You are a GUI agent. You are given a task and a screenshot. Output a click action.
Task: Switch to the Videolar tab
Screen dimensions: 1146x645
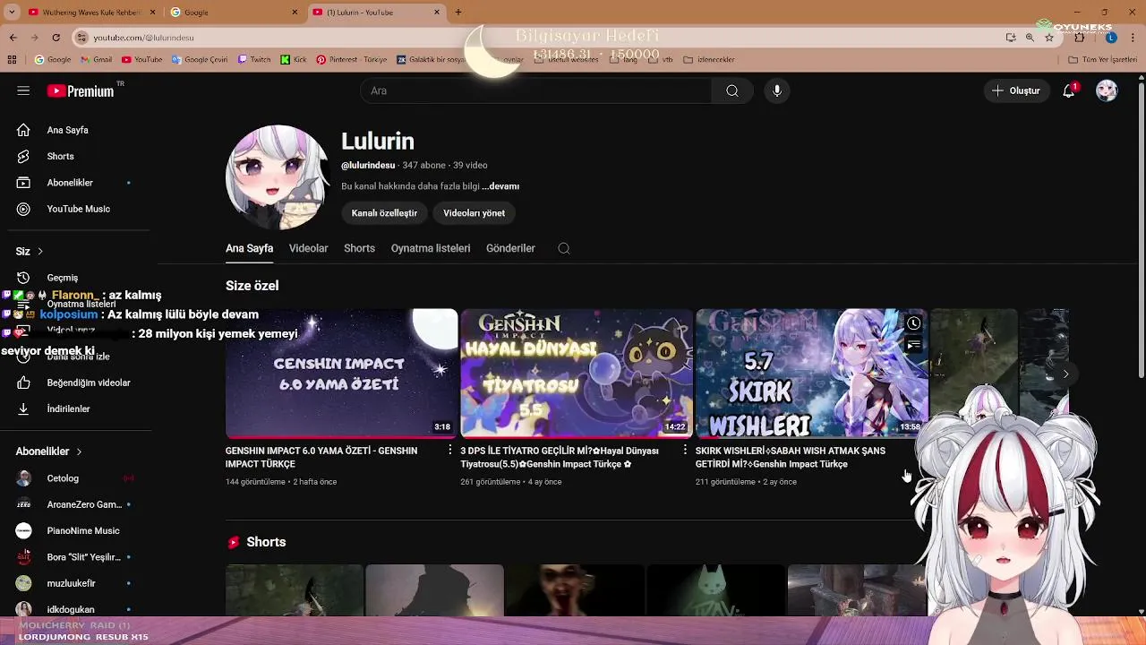pos(308,248)
